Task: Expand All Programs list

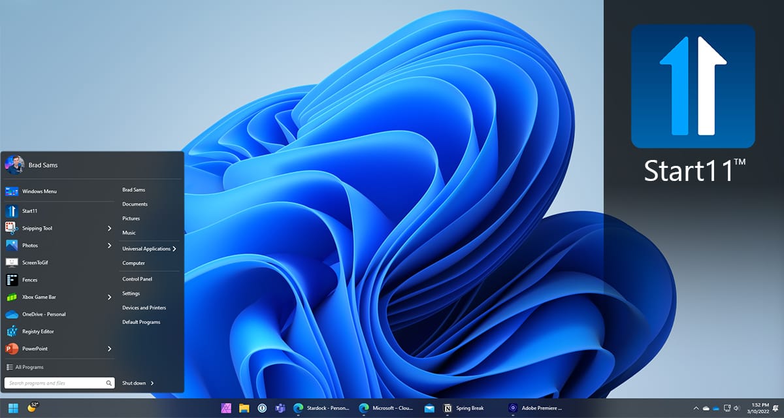Action: [25, 367]
